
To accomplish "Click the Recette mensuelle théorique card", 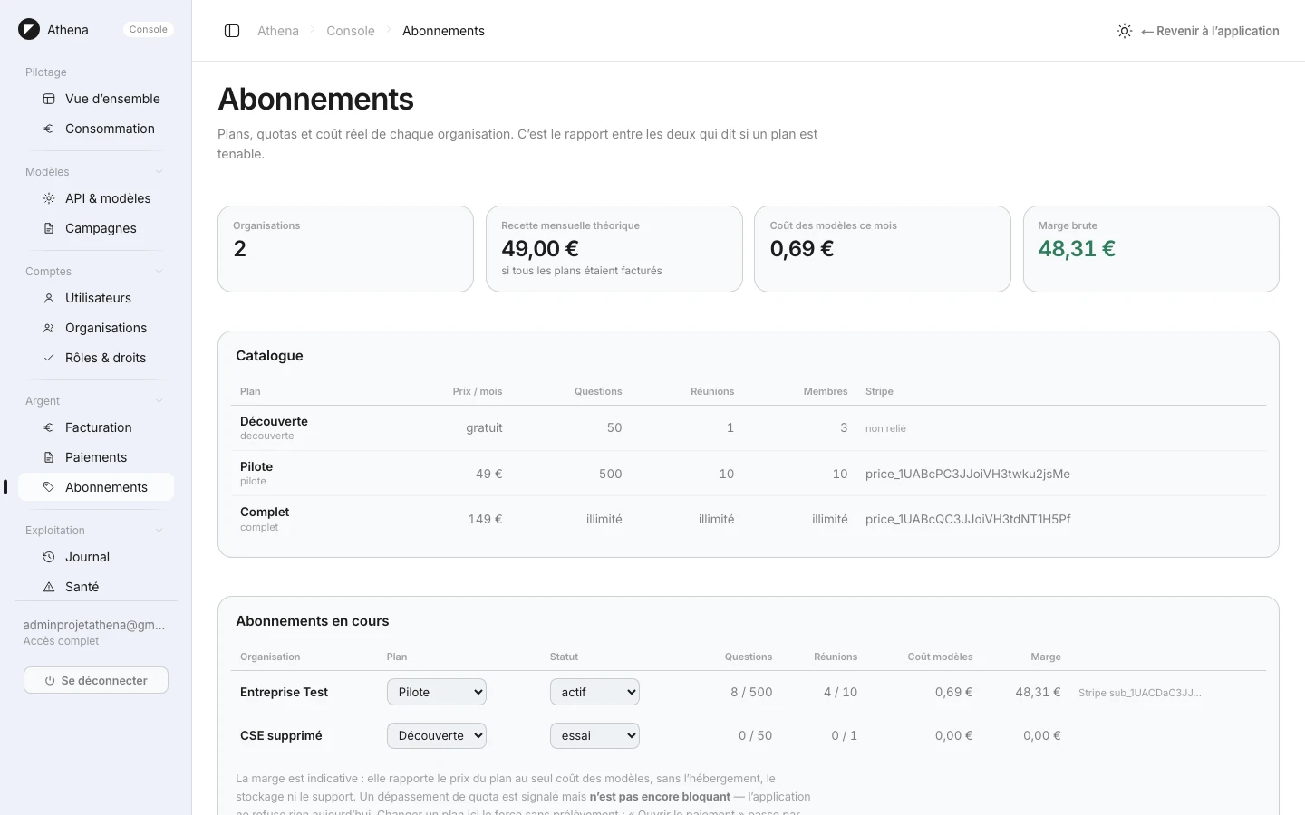I will [x=614, y=249].
